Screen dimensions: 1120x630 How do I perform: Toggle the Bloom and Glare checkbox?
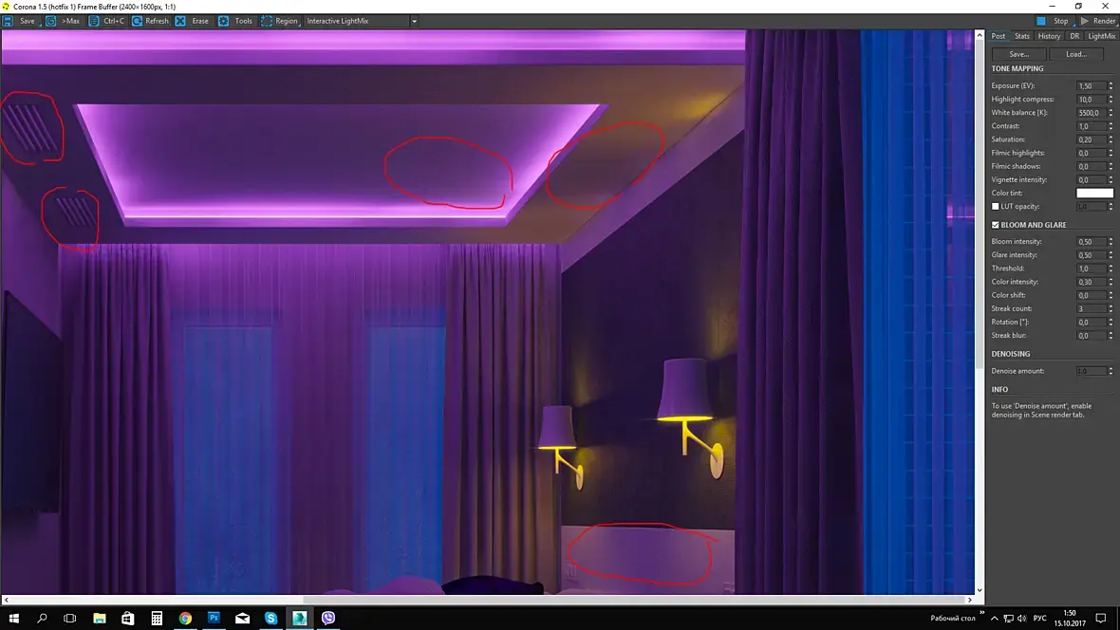click(x=995, y=225)
